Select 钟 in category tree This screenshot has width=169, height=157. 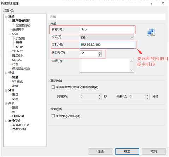[x=14, y=112]
